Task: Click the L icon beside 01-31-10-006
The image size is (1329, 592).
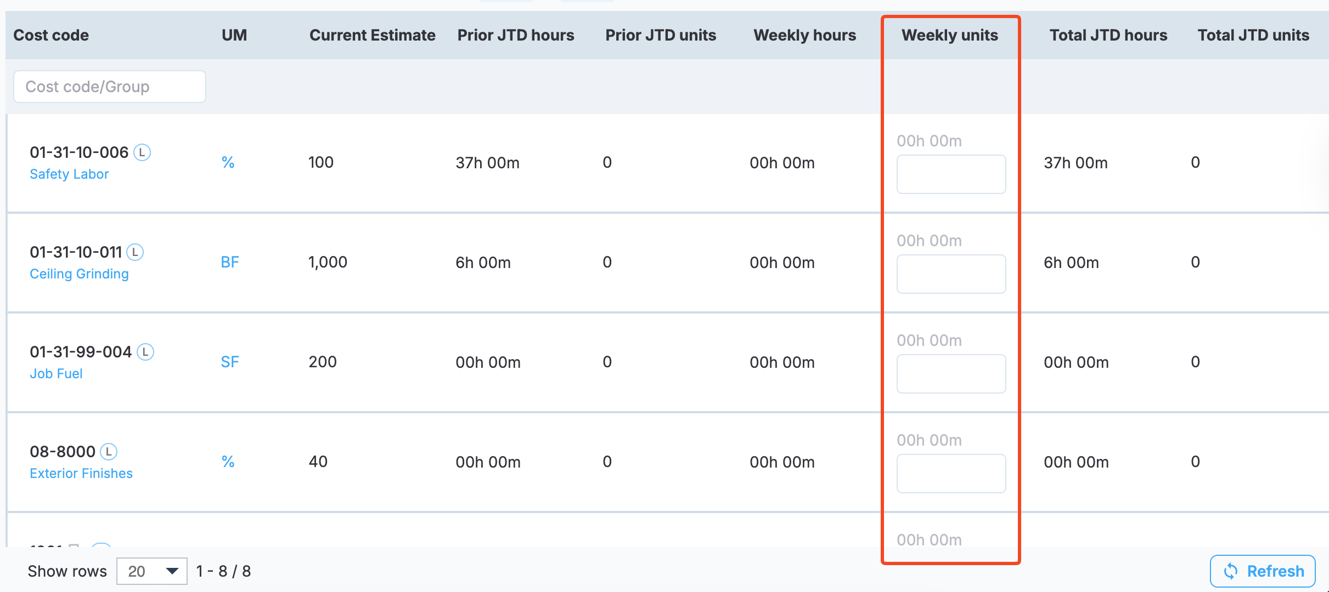Action: (142, 152)
